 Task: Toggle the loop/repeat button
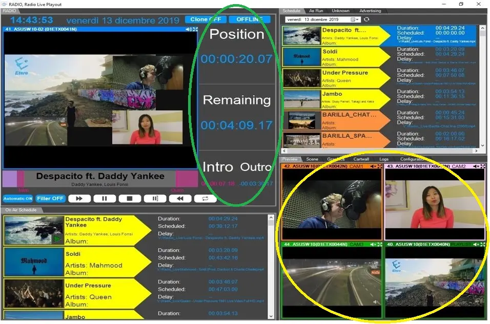pos(206,199)
